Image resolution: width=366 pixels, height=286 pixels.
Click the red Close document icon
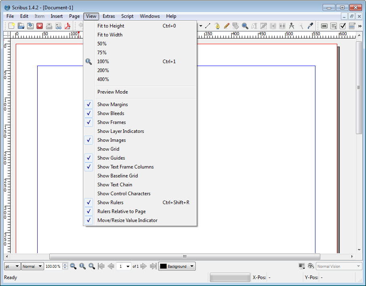pos(40,26)
